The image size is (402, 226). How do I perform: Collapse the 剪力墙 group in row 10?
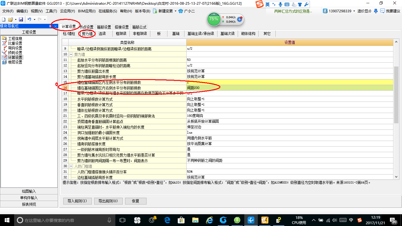[71, 54]
